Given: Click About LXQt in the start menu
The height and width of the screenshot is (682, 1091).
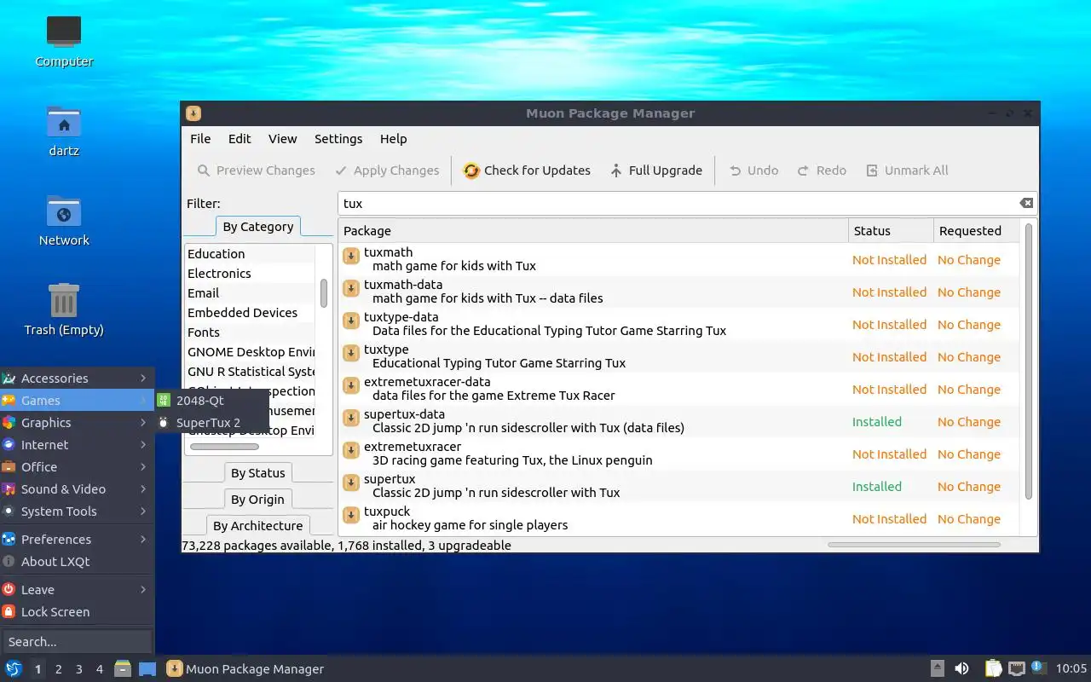Looking at the screenshot, I should pos(77,562).
